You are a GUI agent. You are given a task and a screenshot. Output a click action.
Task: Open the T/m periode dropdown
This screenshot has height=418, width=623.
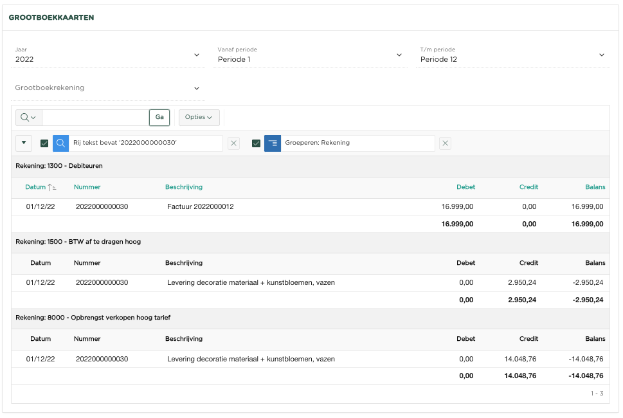pos(512,55)
